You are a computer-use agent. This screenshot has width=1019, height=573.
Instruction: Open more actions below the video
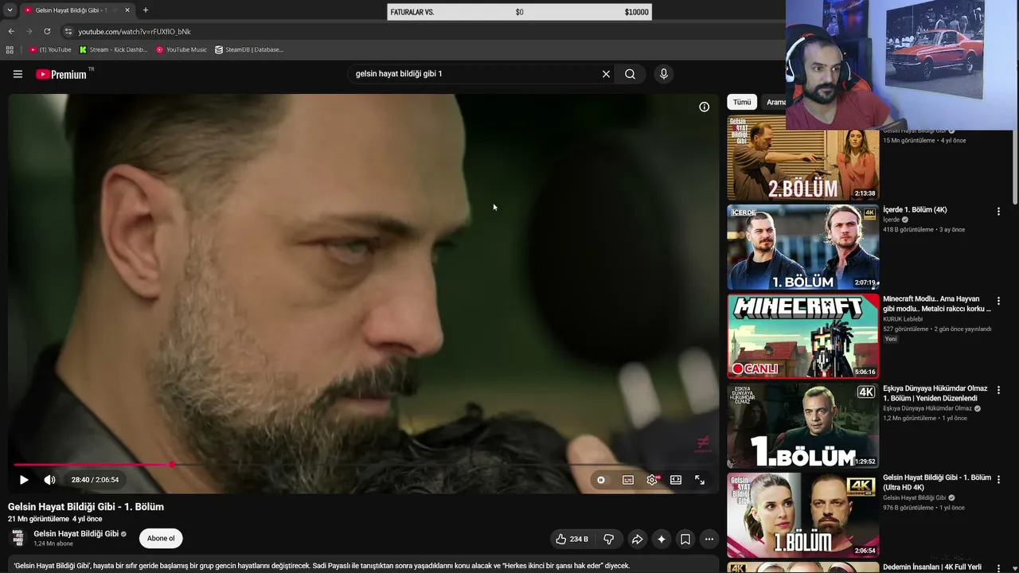click(709, 539)
